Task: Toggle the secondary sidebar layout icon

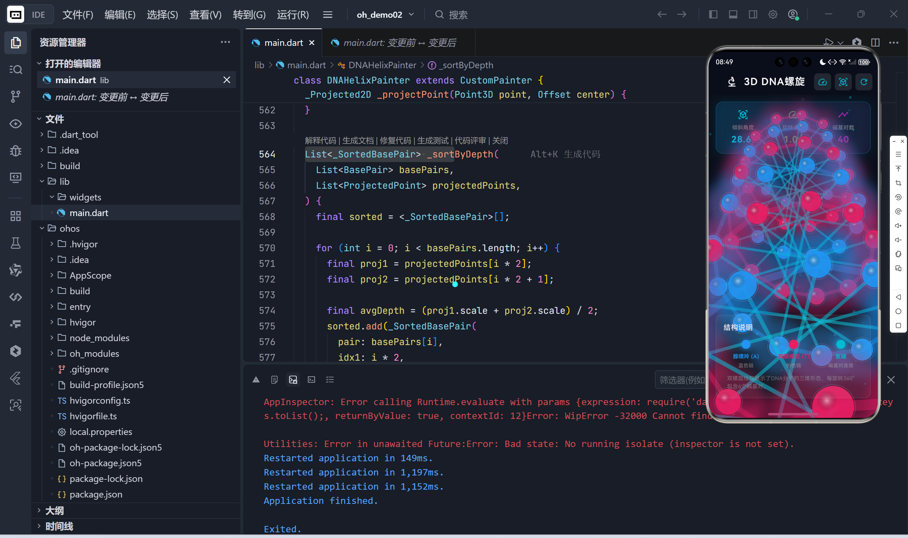Action: (x=753, y=15)
